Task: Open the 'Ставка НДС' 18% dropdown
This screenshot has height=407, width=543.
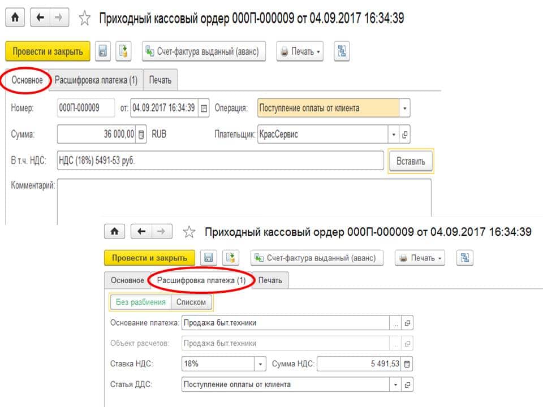Action: [260, 364]
